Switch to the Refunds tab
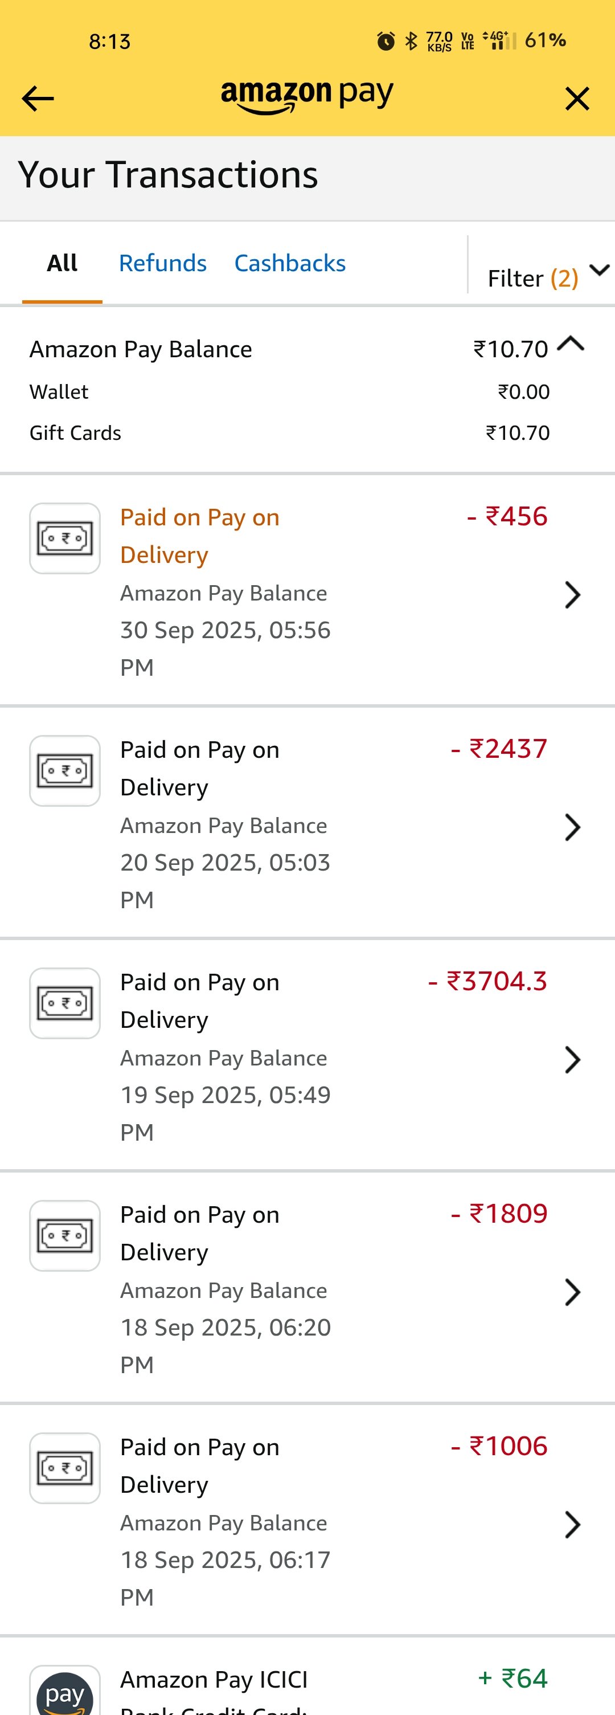The height and width of the screenshot is (1715, 615). coord(162,264)
